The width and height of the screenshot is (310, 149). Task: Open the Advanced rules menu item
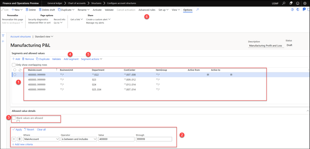(147, 10)
